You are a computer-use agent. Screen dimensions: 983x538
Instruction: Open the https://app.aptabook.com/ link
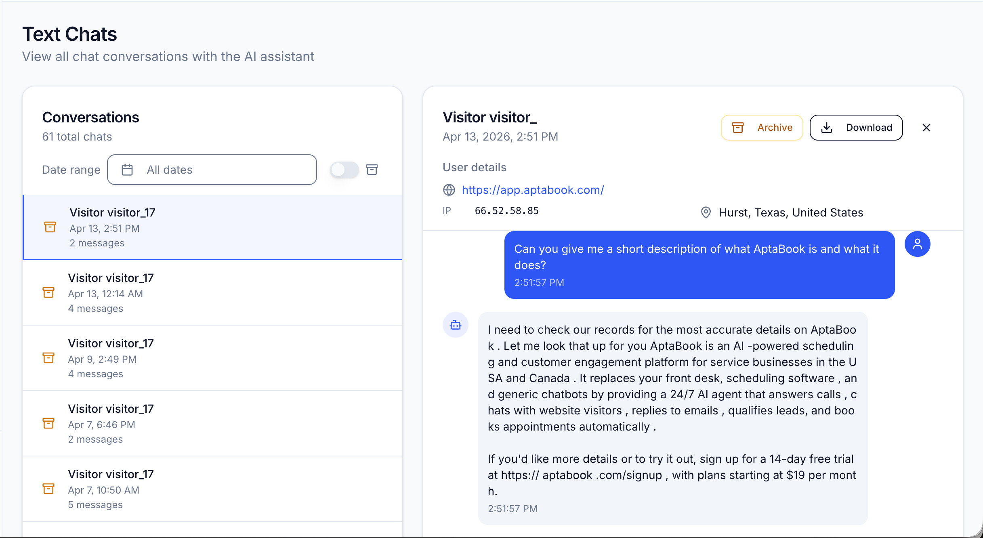point(533,190)
